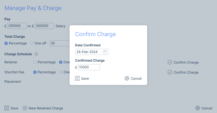Click the Shortlist Fee Confirm Charge checkmark icon
217x113 pixels.
170,72
